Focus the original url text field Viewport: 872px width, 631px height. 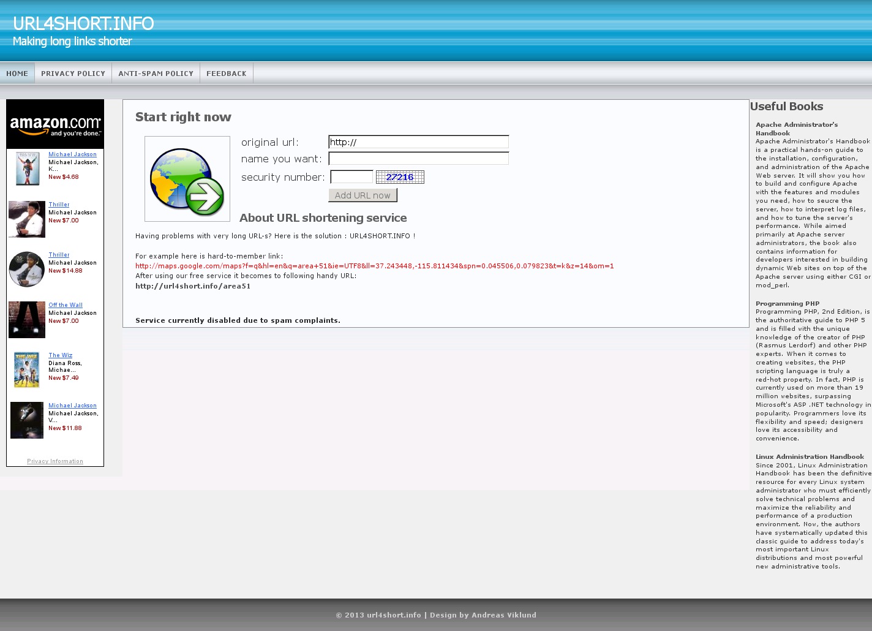click(x=418, y=142)
